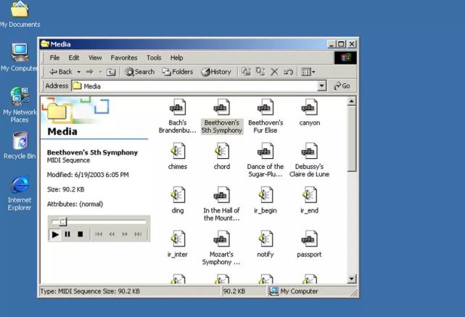Open the Tools menu
The image size is (465, 317).
point(154,58)
